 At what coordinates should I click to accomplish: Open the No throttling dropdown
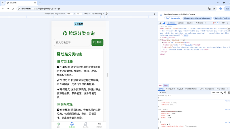[x=97, y=14]
